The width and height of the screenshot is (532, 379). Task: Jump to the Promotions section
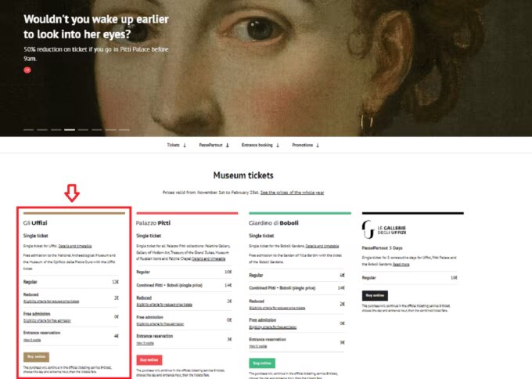click(x=302, y=145)
